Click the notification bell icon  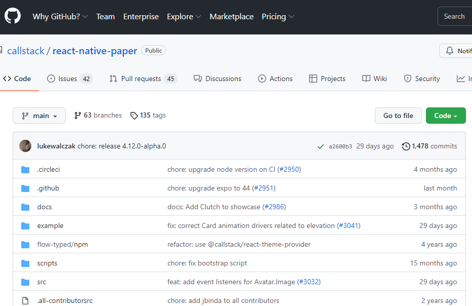[x=449, y=51]
